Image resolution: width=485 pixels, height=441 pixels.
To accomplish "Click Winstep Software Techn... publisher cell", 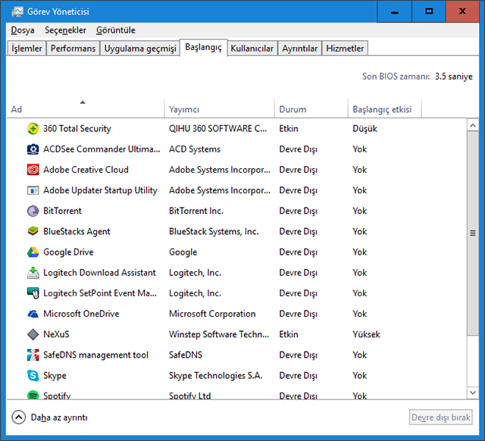I will [x=219, y=334].
